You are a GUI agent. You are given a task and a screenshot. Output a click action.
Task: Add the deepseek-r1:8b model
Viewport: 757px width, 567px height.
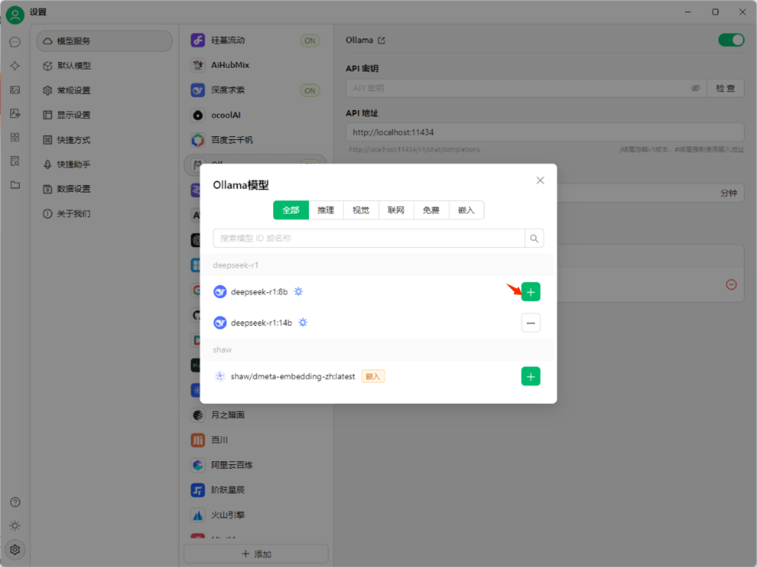tap(531, 292)
